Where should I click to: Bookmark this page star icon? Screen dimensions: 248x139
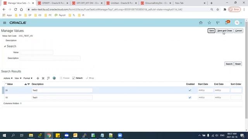coord(218,9)
